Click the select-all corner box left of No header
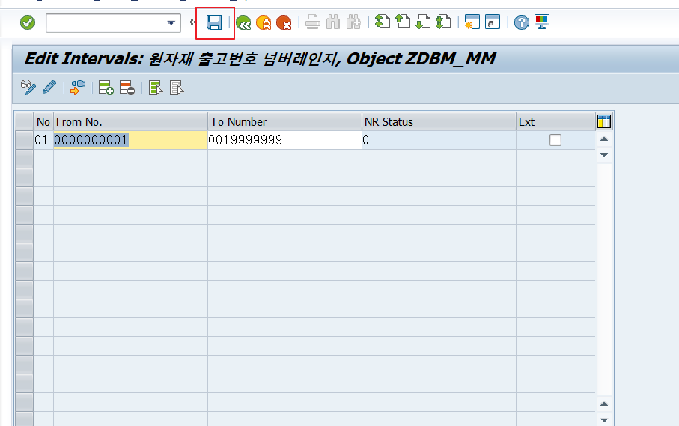 click(x=24, y=121)
